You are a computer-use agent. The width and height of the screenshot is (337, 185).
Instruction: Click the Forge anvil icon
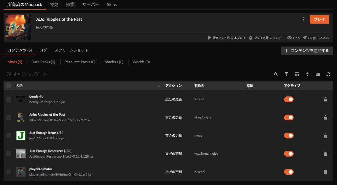(x=305, y=38)
